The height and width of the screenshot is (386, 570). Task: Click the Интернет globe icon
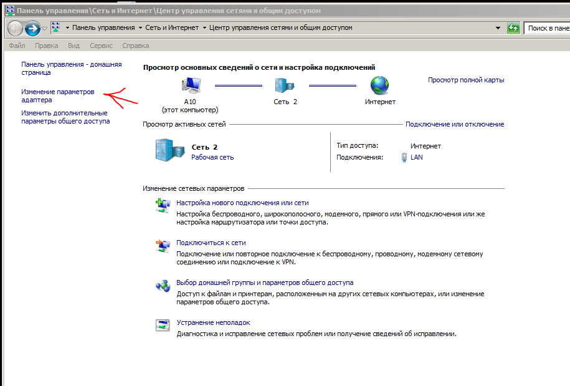[x=379, y=85]
